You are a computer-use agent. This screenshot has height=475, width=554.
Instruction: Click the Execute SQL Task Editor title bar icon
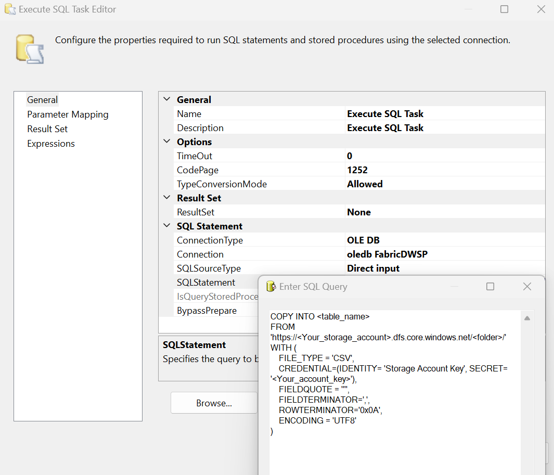coord(9,9)
